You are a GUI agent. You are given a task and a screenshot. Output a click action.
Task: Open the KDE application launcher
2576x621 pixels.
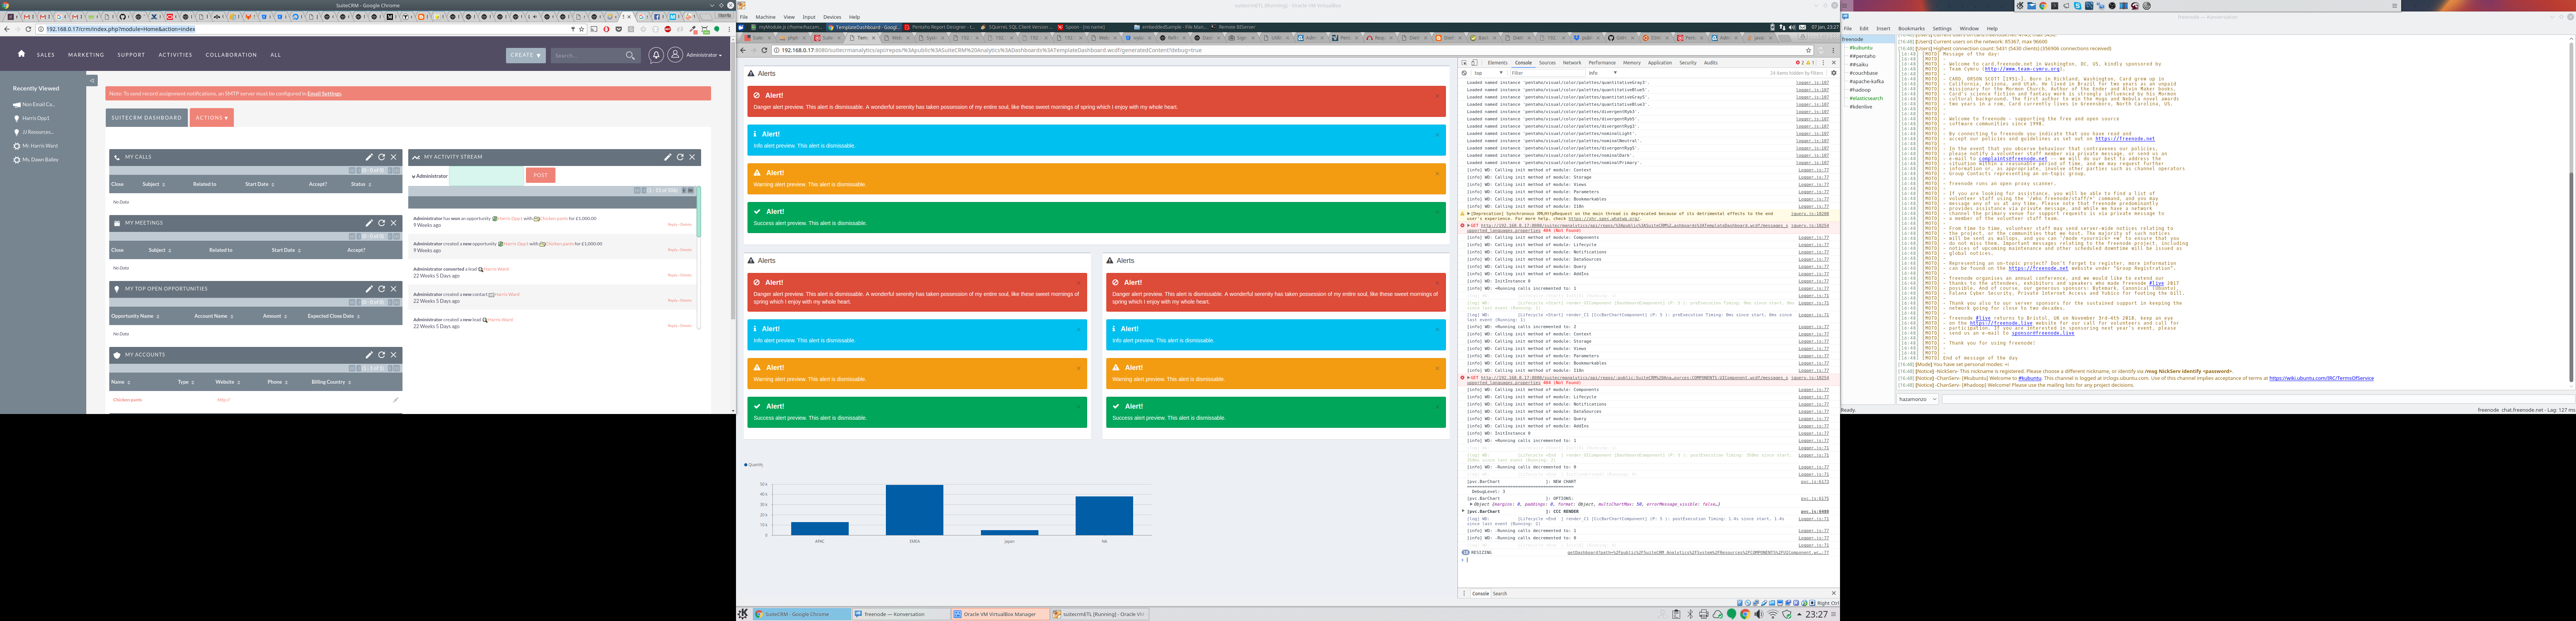click(x=743, y=614)
